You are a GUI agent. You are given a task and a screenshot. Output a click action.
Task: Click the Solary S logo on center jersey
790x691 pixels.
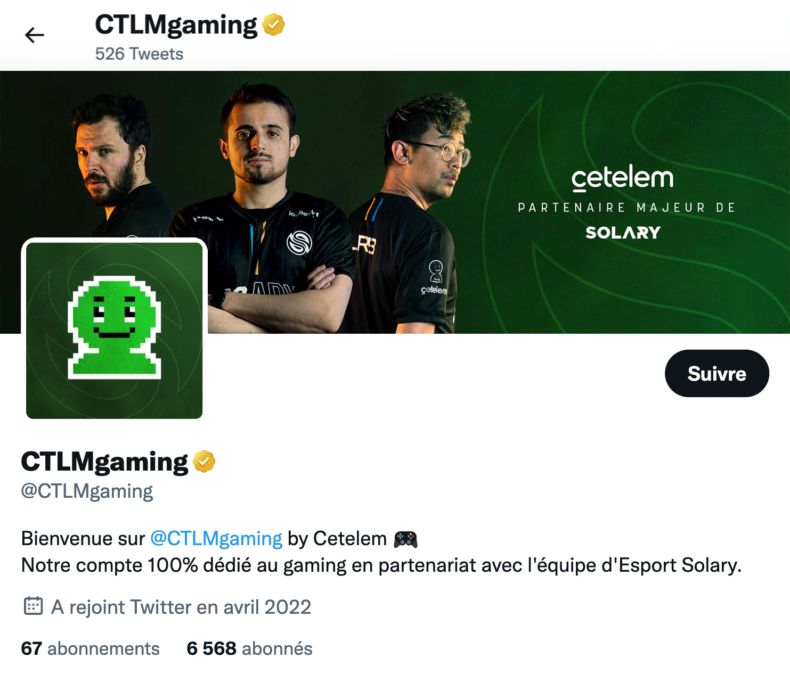pyautogui.click(x=299, y=243)
